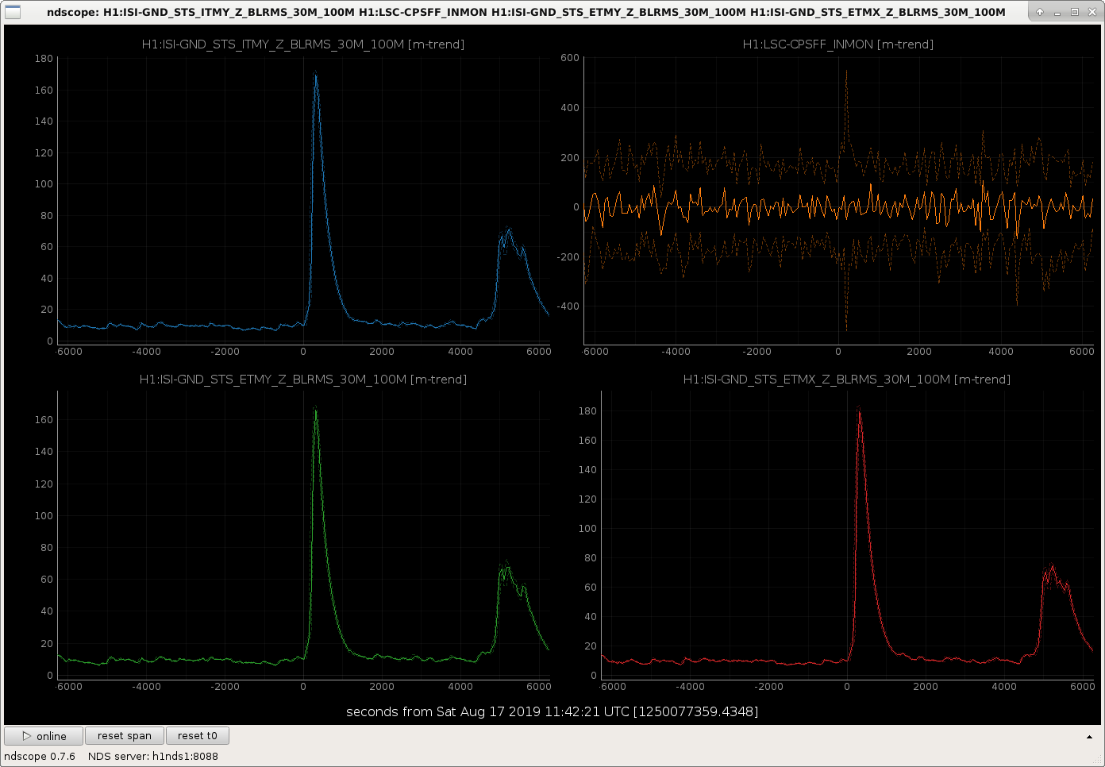Maximize the ndscope window

1075,12
